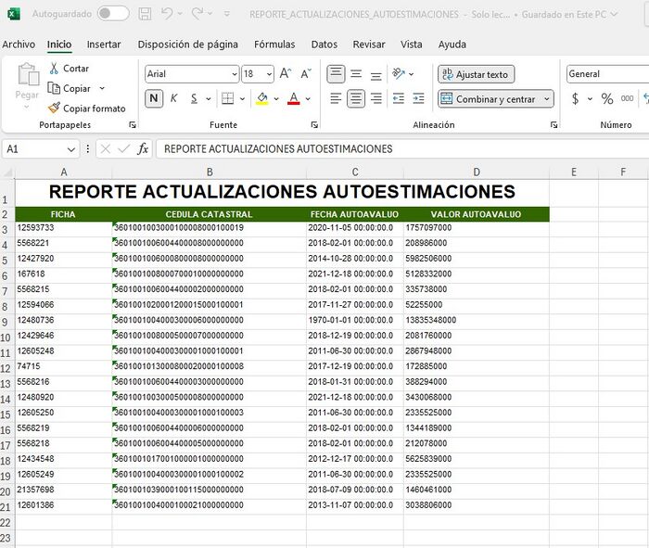Expand Combinar y centrar dropdown arrow
Image resolution: width=649 pixels, height=548 pixels.
point(547,99)
